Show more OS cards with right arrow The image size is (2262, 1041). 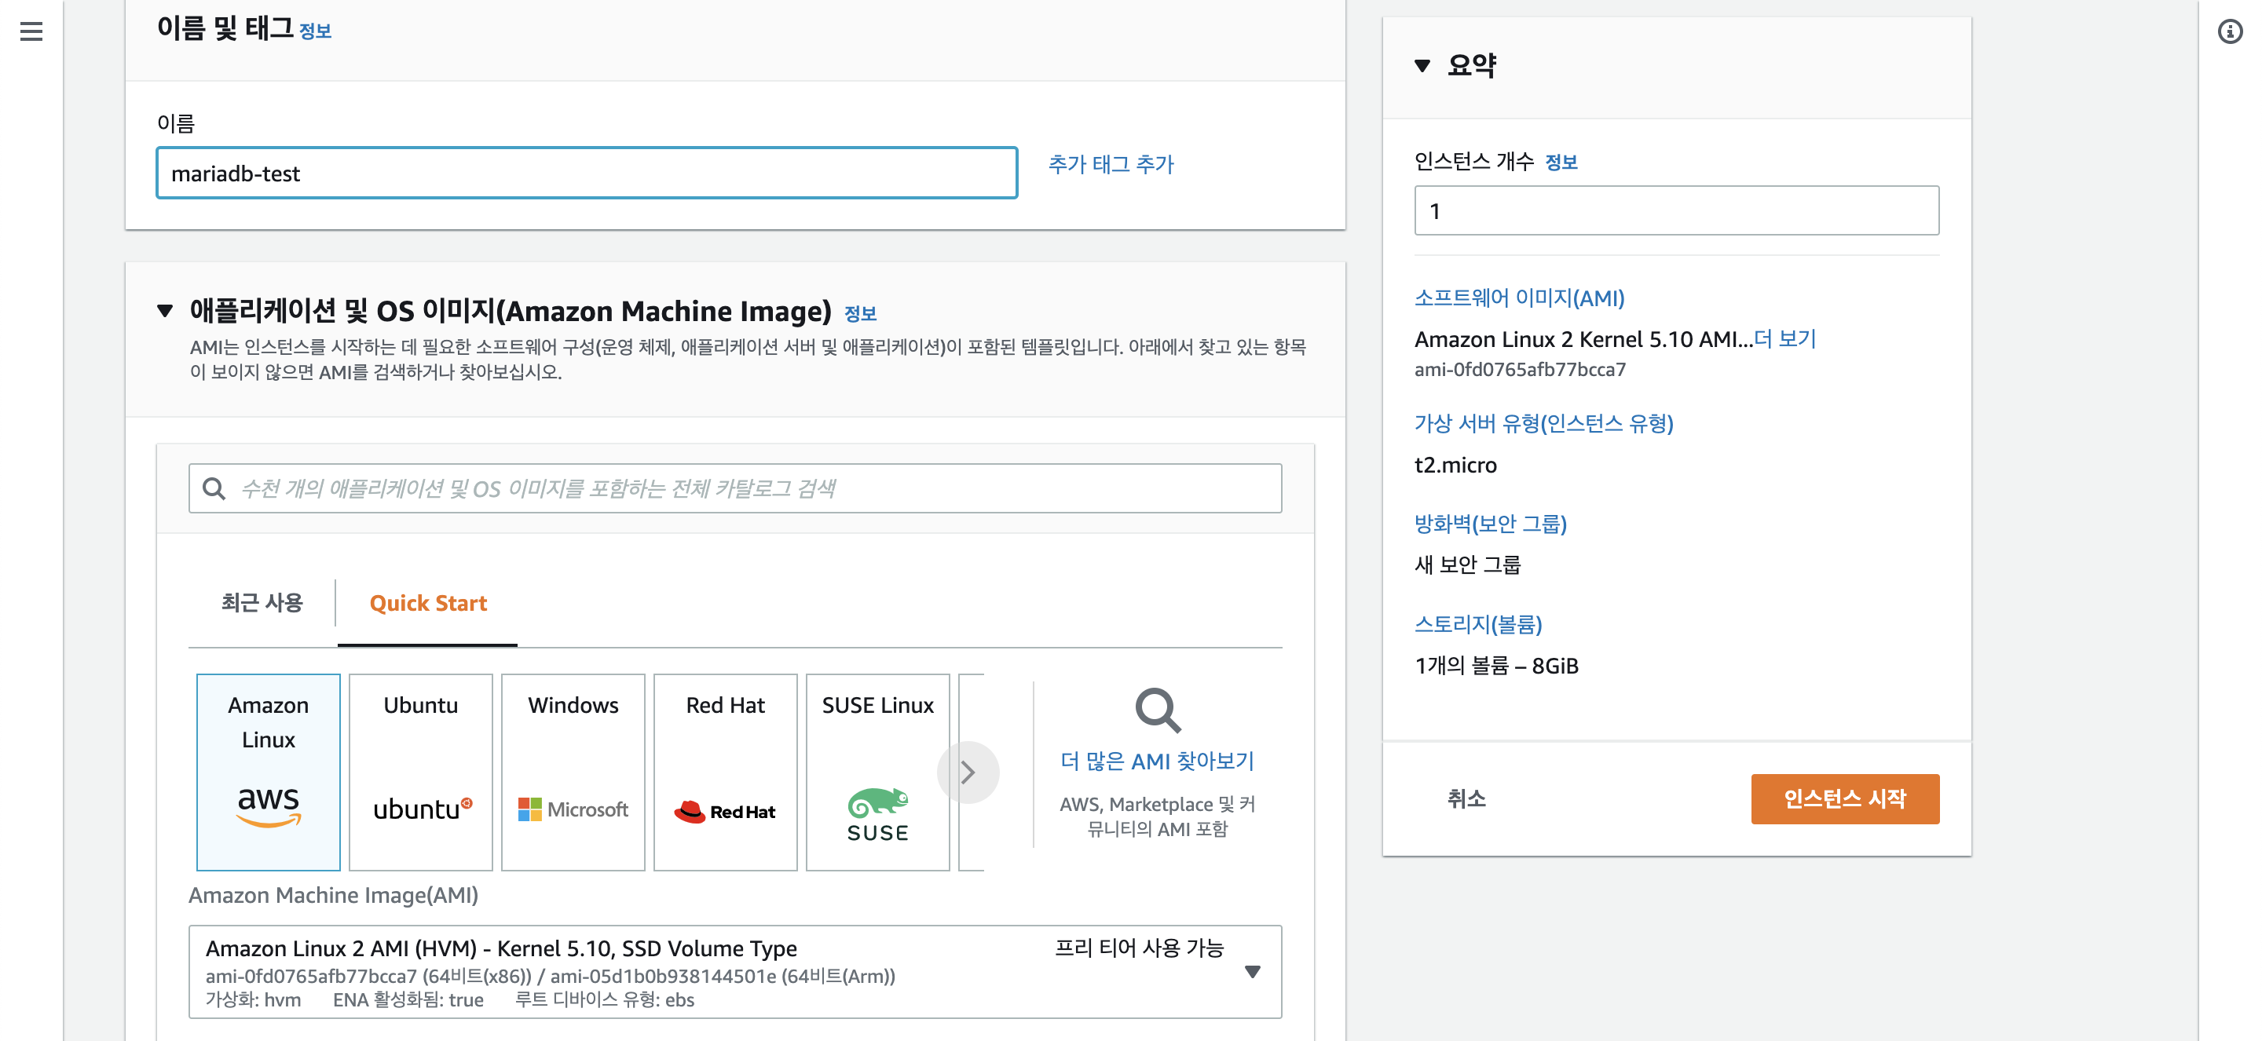click(968, 773)
